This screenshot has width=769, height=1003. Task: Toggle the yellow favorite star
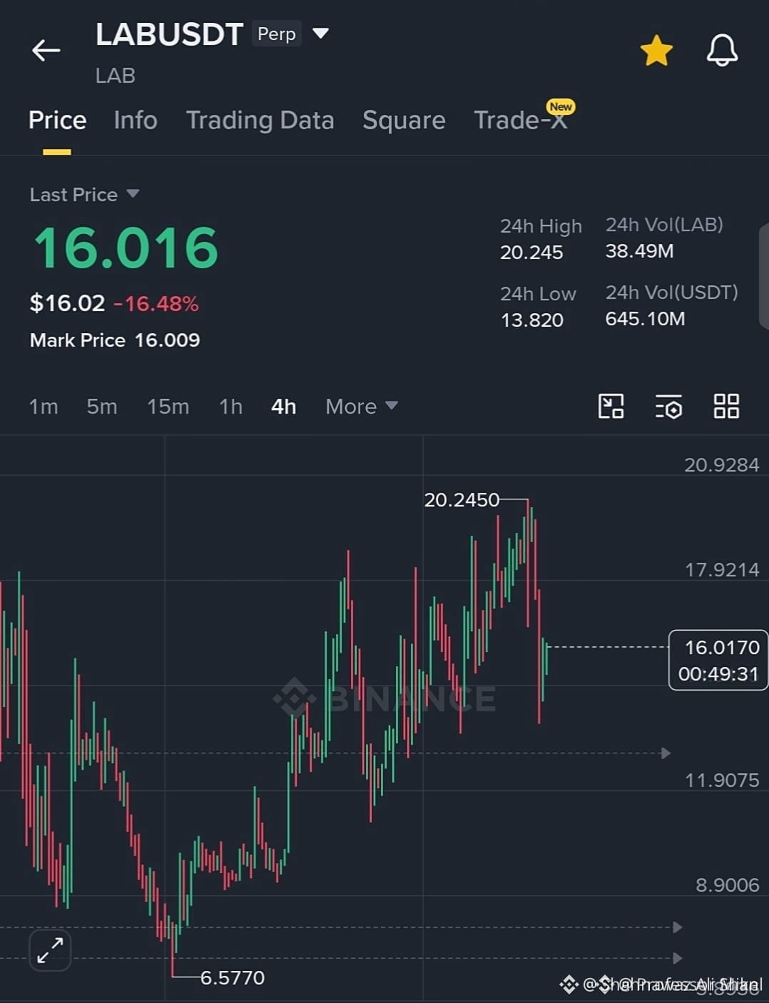(656, 51)
